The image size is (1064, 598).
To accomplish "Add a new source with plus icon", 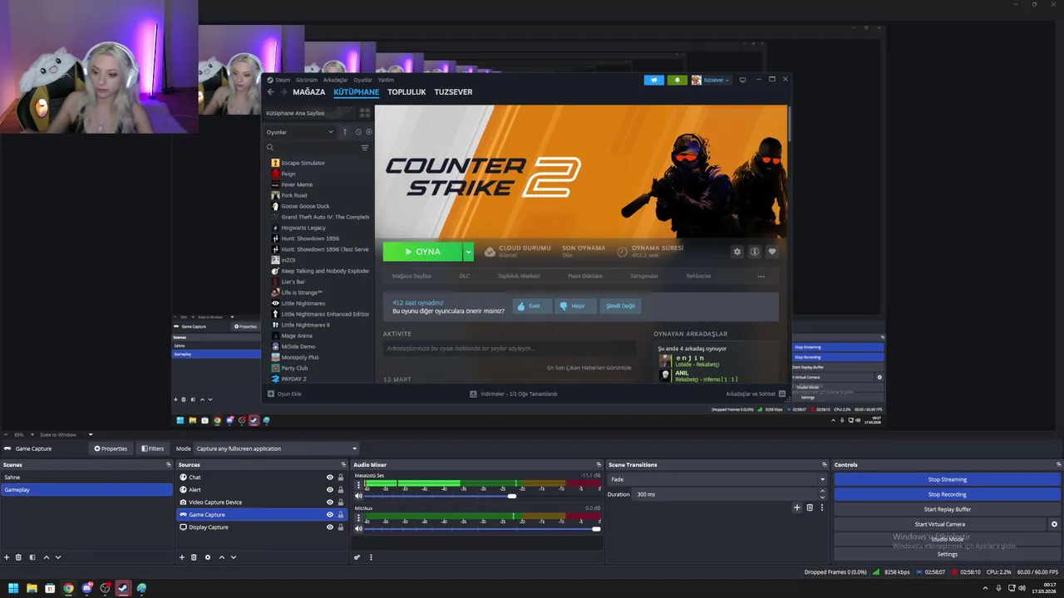I will click(x=182, y=557).
